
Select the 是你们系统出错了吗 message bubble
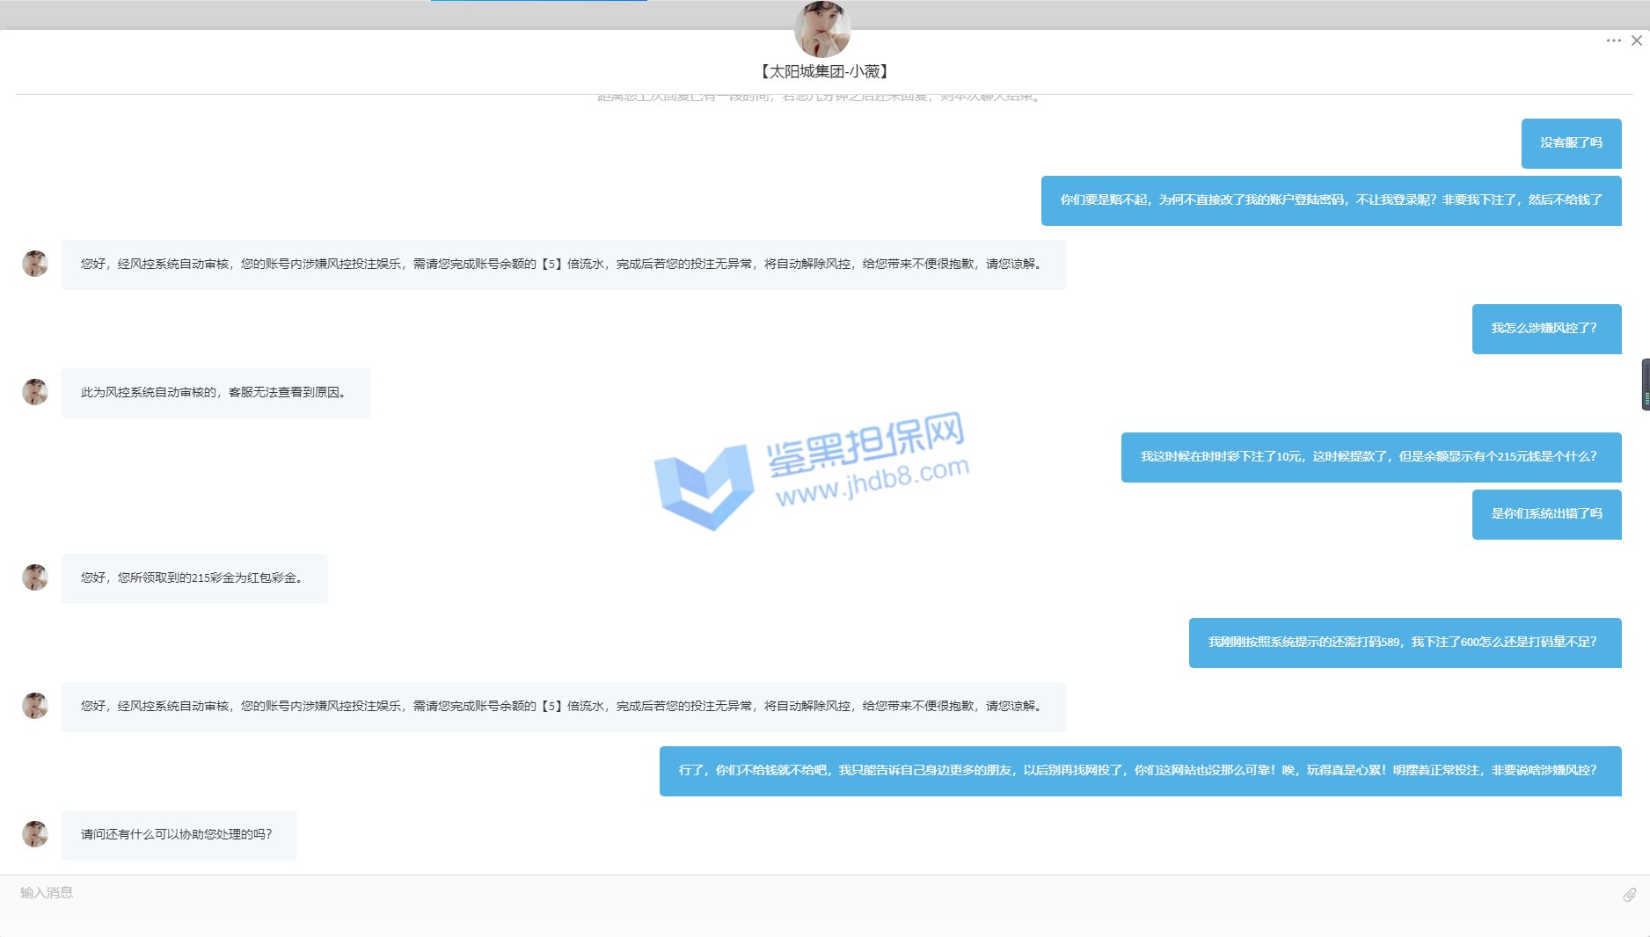tap(1546, 514)
